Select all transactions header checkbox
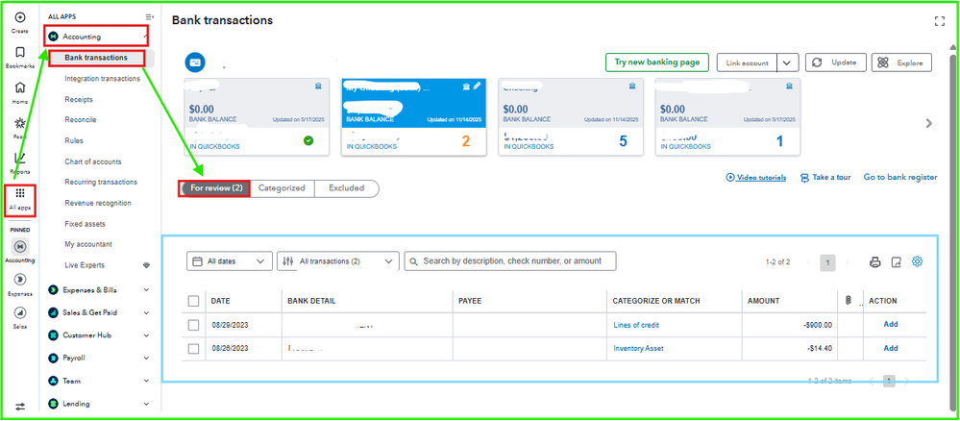 (193, 301)
